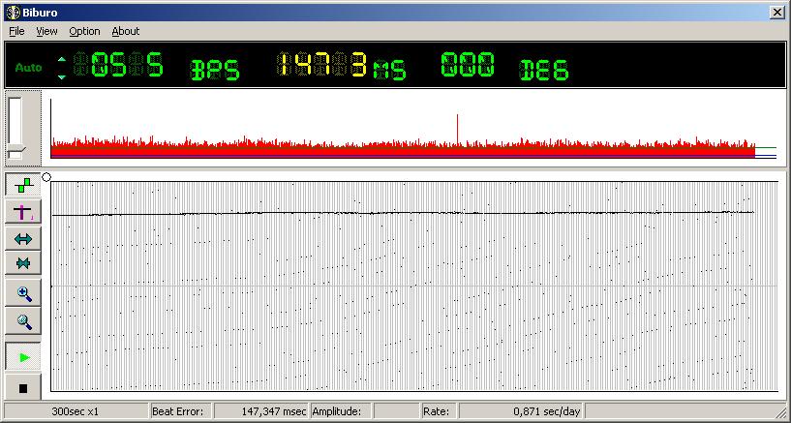This screenshot has height=423, width=791.
Task: Open the About menu
Action: pyautogui.click(x=126, y=31)
